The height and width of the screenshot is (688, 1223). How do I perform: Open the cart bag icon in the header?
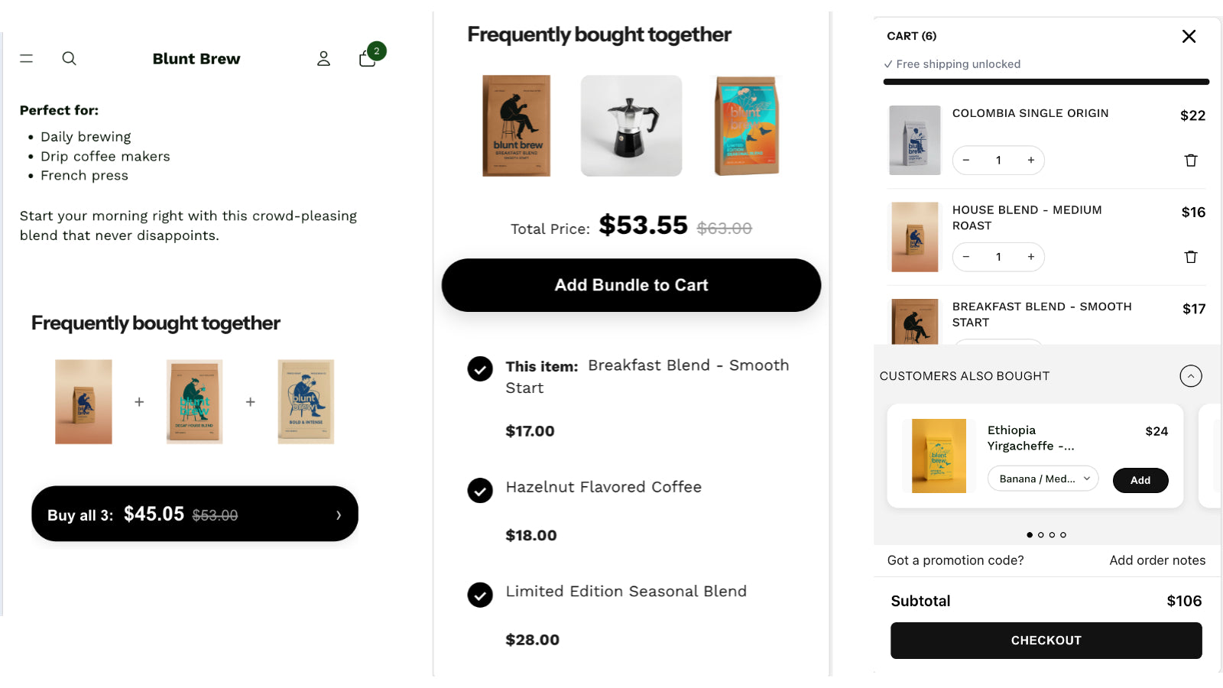coord(367,59)
